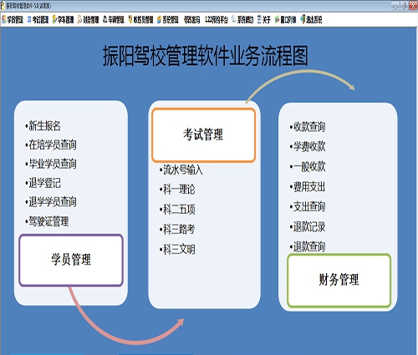Open 退款查询 in the finance list
418x355 pixels.
[x=309, y=246]
